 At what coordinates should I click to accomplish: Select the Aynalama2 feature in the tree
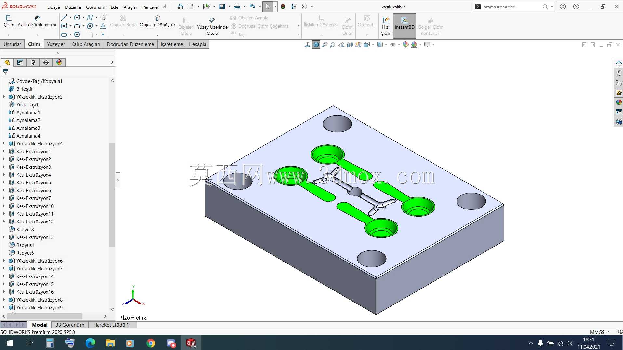(x=28, y=120)
